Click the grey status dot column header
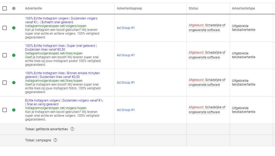275x156 pixels. 14,8
